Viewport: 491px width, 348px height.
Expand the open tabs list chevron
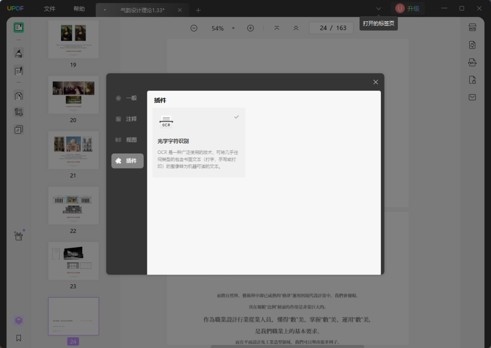pos(379,9)
